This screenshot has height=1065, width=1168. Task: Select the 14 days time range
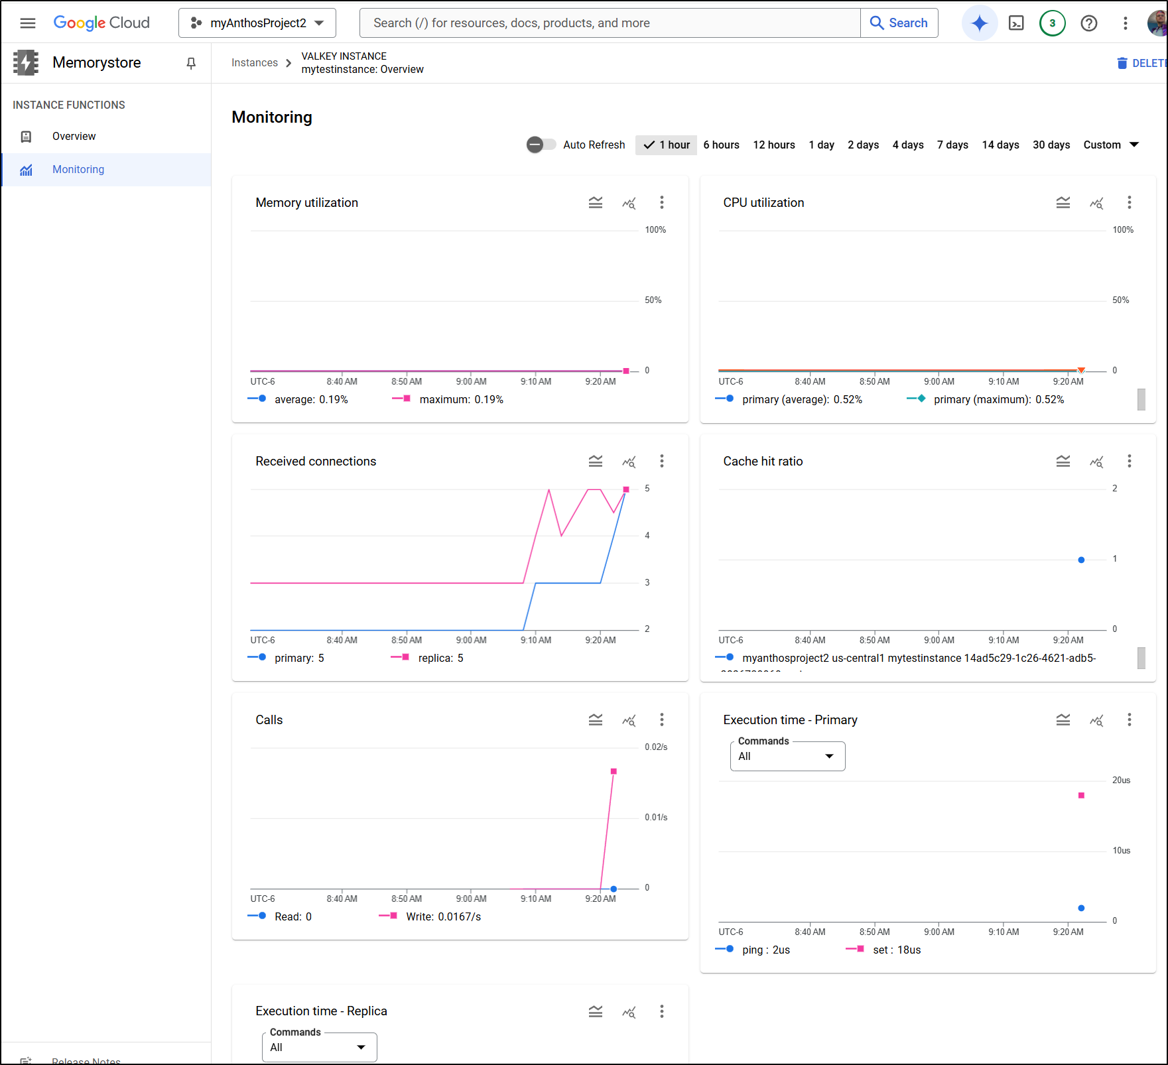[x=1000, y=145]
